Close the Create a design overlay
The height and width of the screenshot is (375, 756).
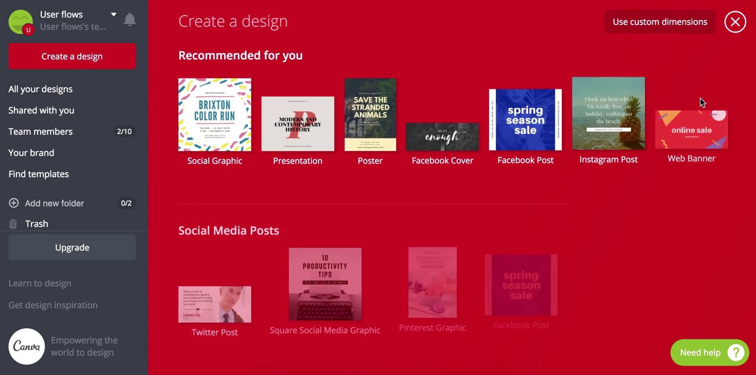pyautogui.click(x=735, y=22)
